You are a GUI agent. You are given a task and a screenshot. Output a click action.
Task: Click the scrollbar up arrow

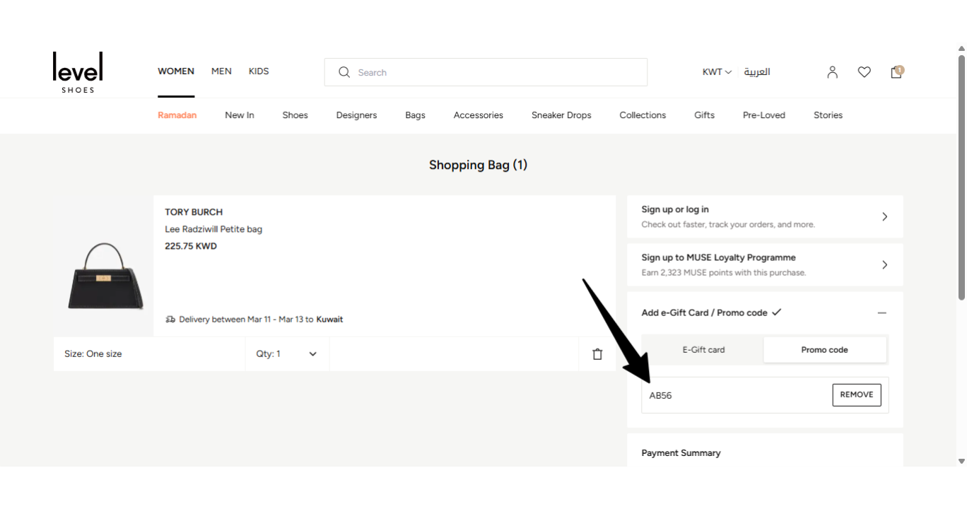click(x=961, y=49)
